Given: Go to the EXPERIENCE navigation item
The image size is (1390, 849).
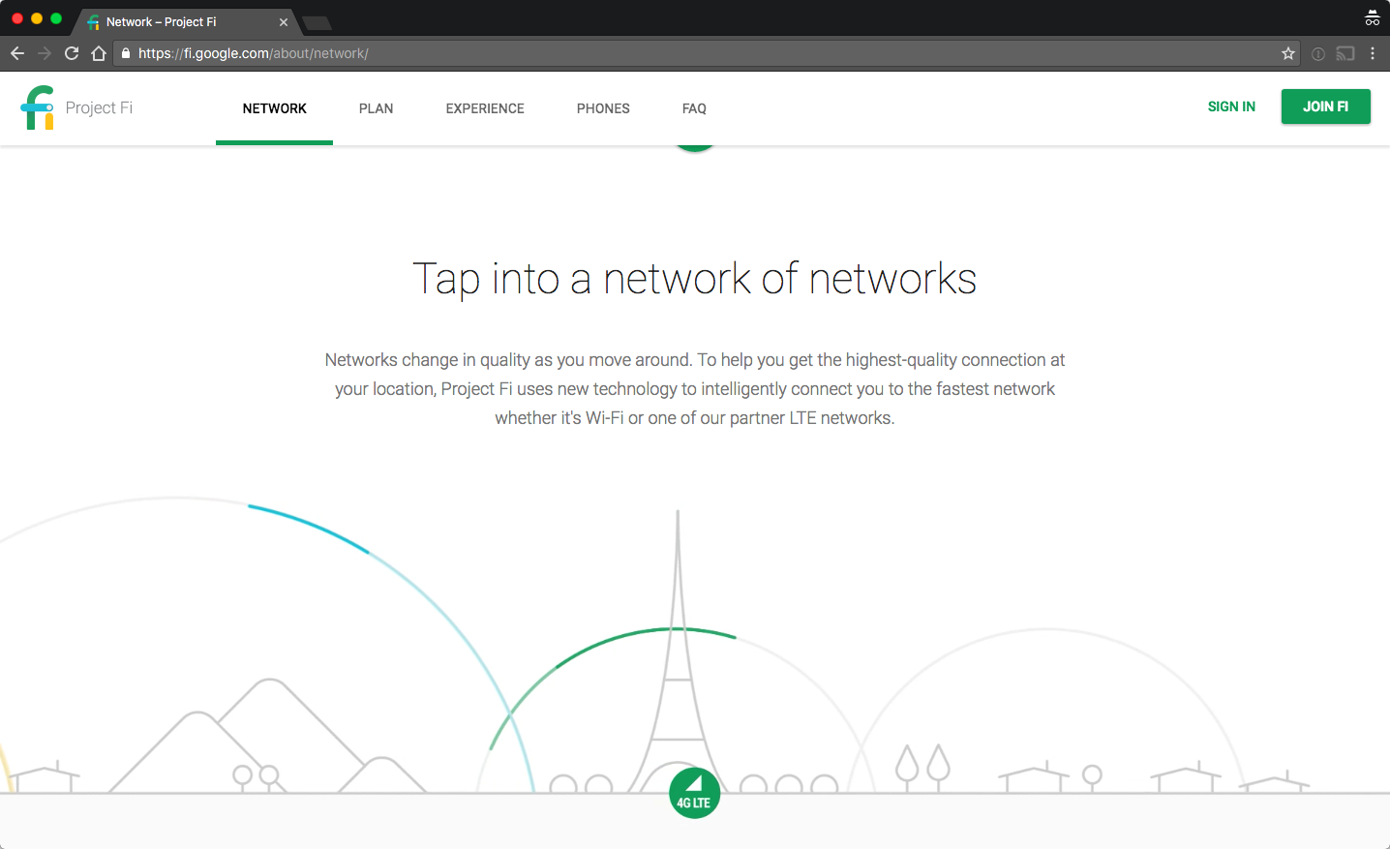Looking at the screenshot, I should tap(485, 108).
